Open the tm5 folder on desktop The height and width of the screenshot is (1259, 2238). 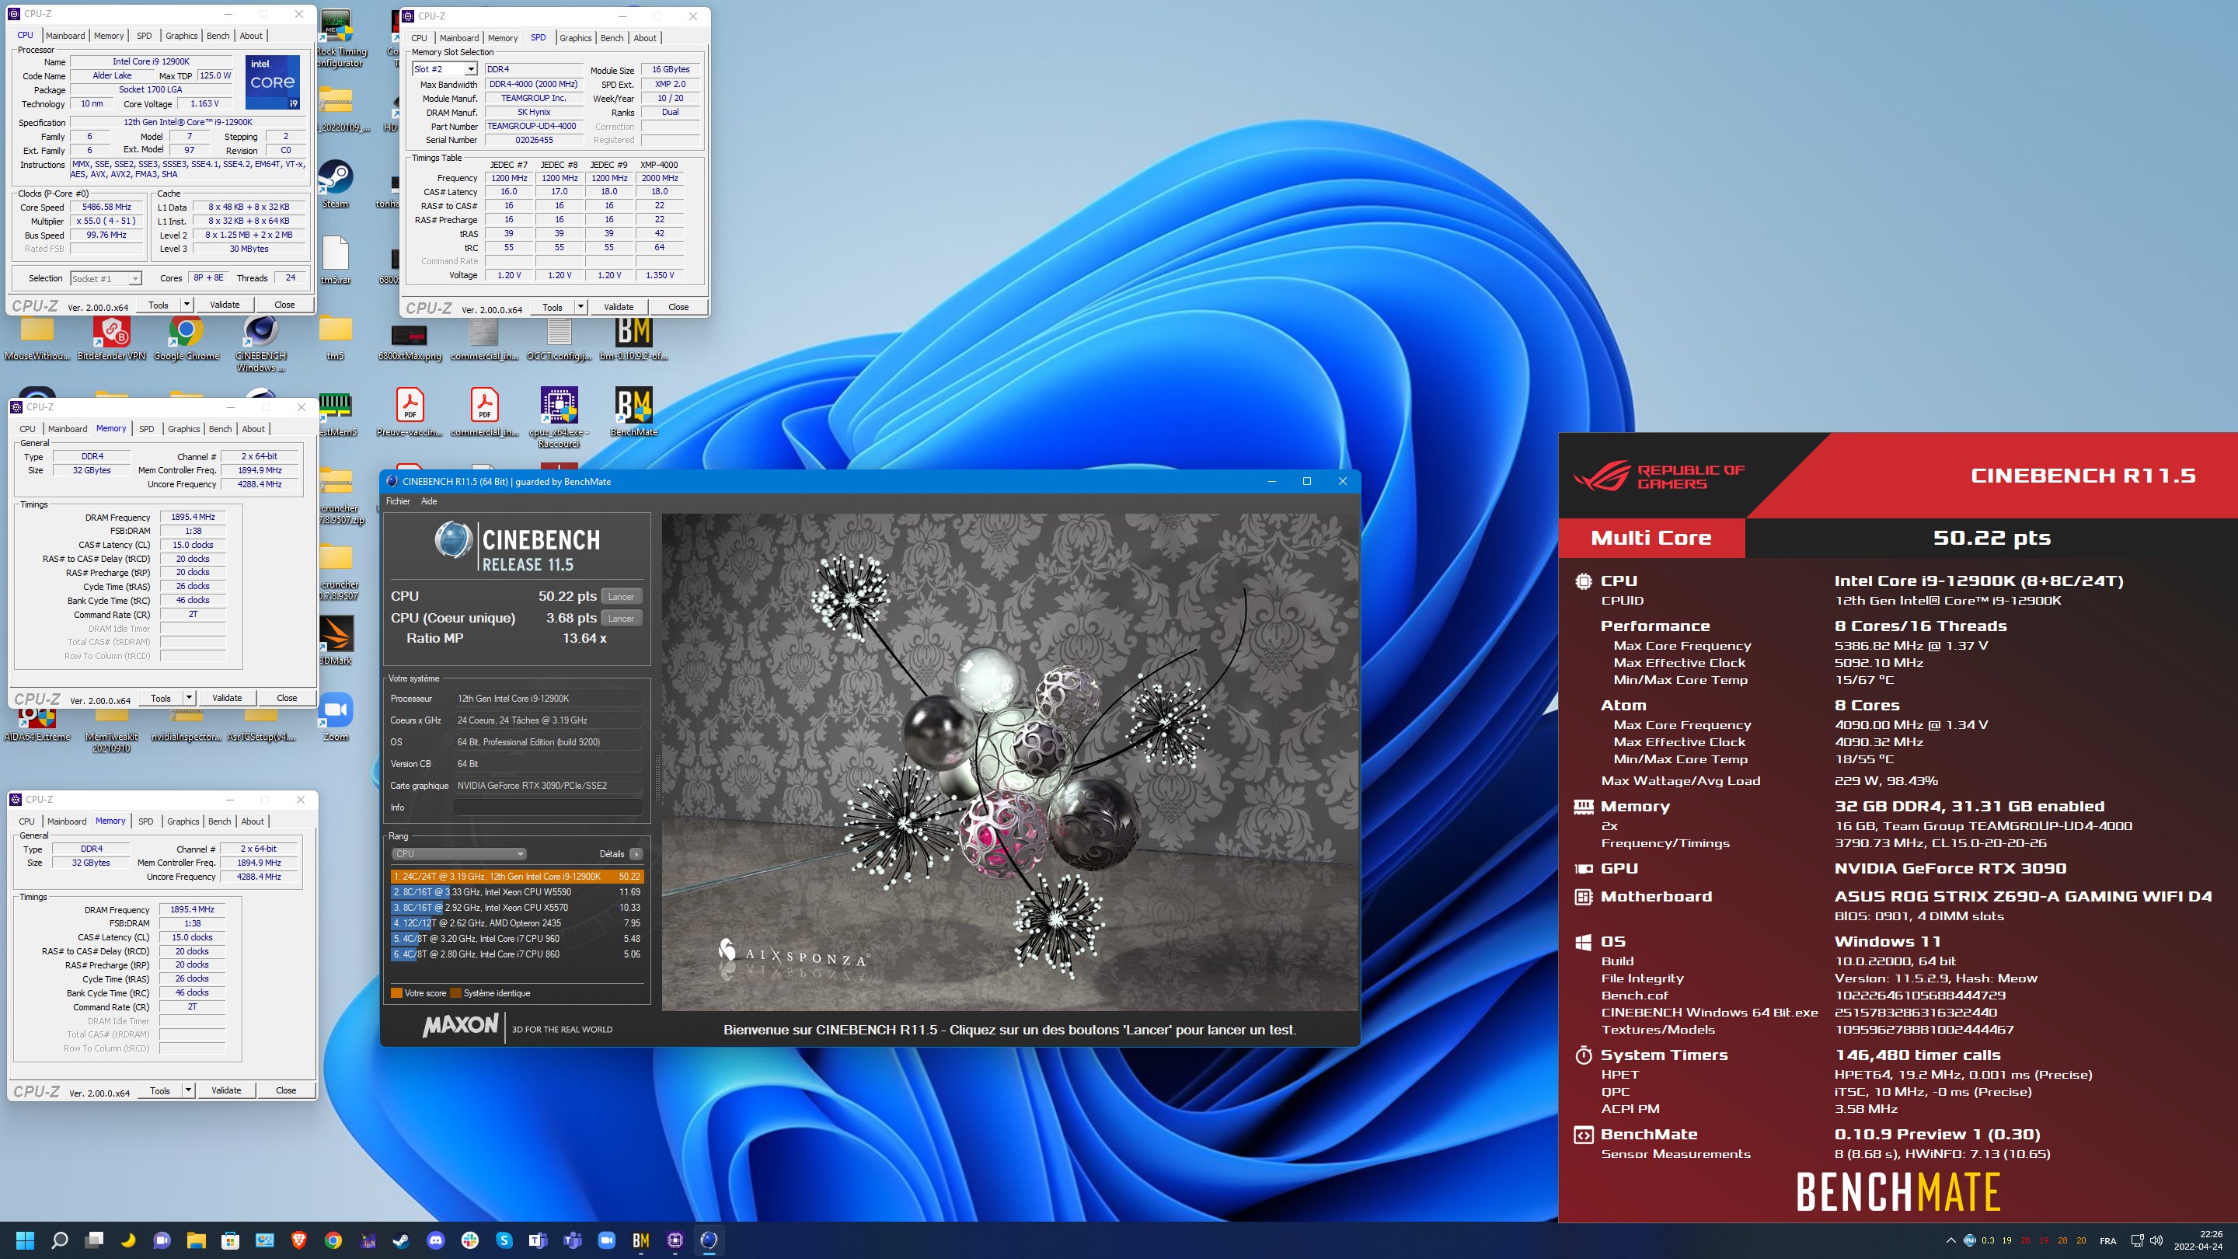pyautogui.click(x=336, y=338)
